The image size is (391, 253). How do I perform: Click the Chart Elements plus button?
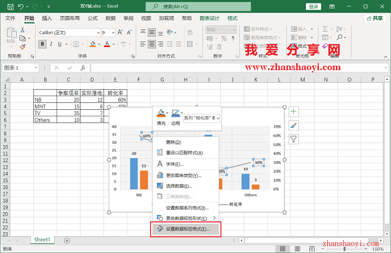coord(293,112)
